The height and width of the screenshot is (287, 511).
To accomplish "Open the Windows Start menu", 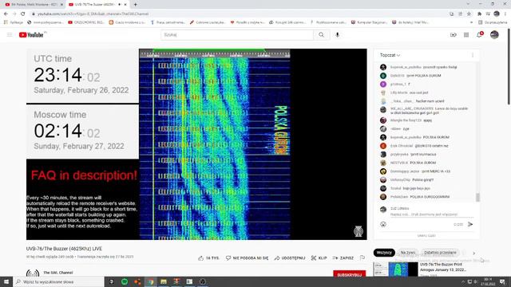I will 6,281.
